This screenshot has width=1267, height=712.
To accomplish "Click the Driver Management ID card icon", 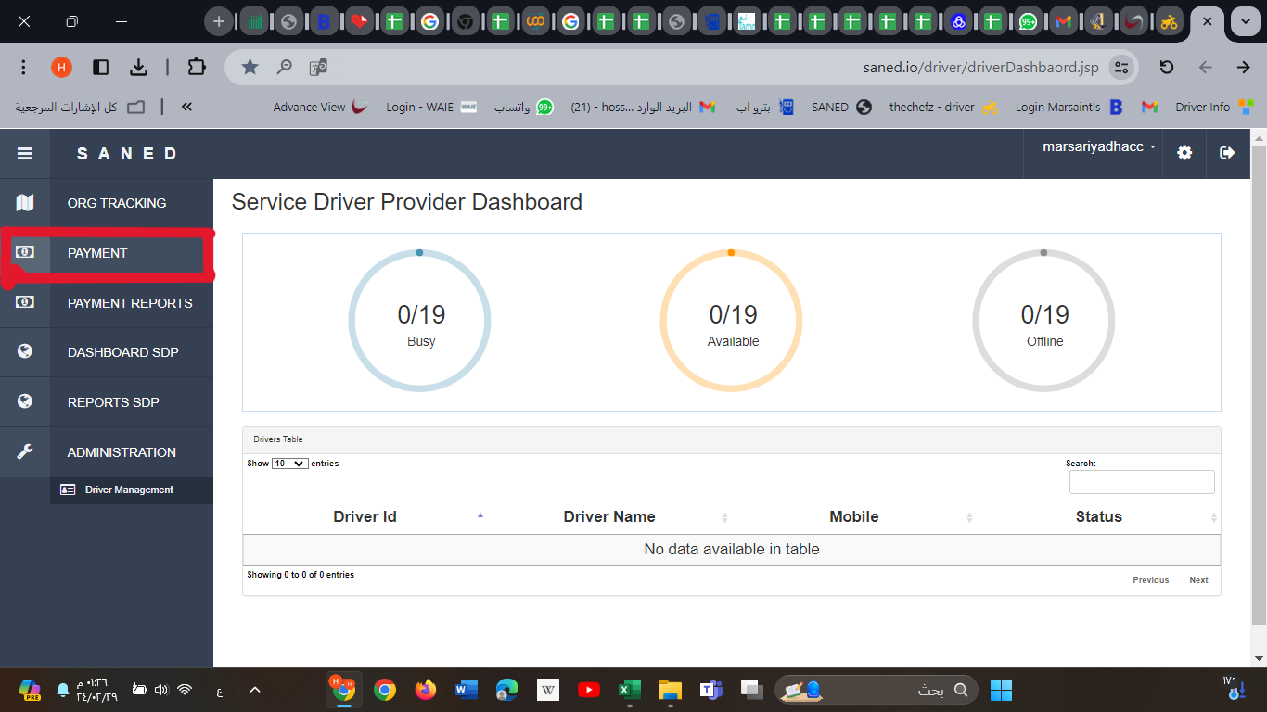I will [x=68, y=489].
